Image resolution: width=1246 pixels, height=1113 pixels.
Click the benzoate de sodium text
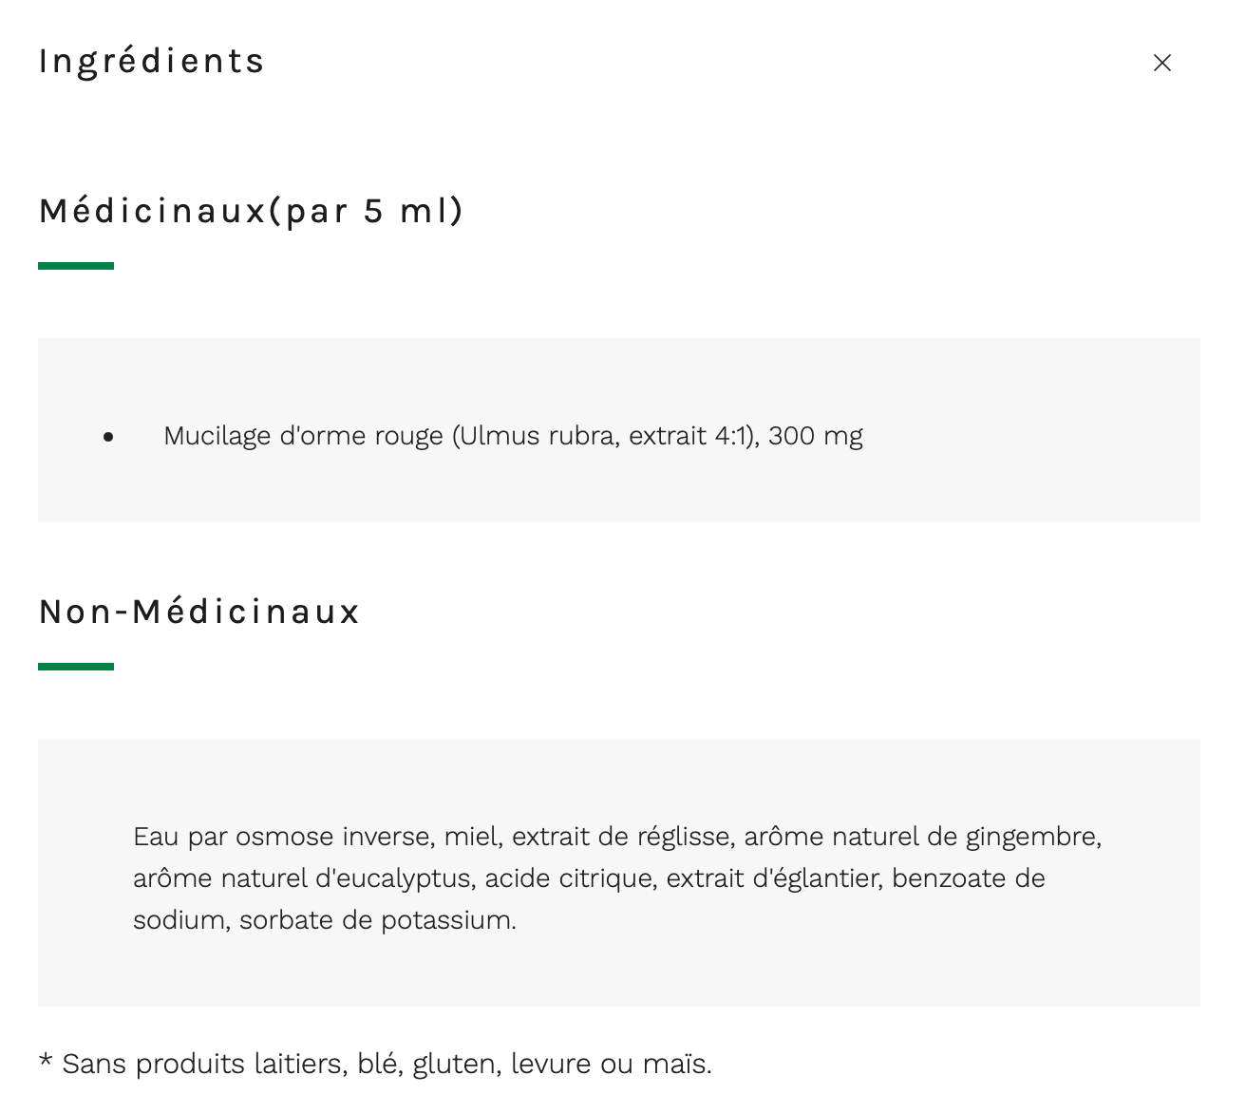969,878
